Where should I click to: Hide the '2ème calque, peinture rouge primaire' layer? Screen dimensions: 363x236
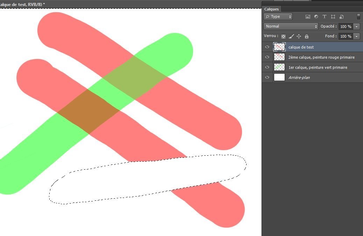tap(267, 57)
